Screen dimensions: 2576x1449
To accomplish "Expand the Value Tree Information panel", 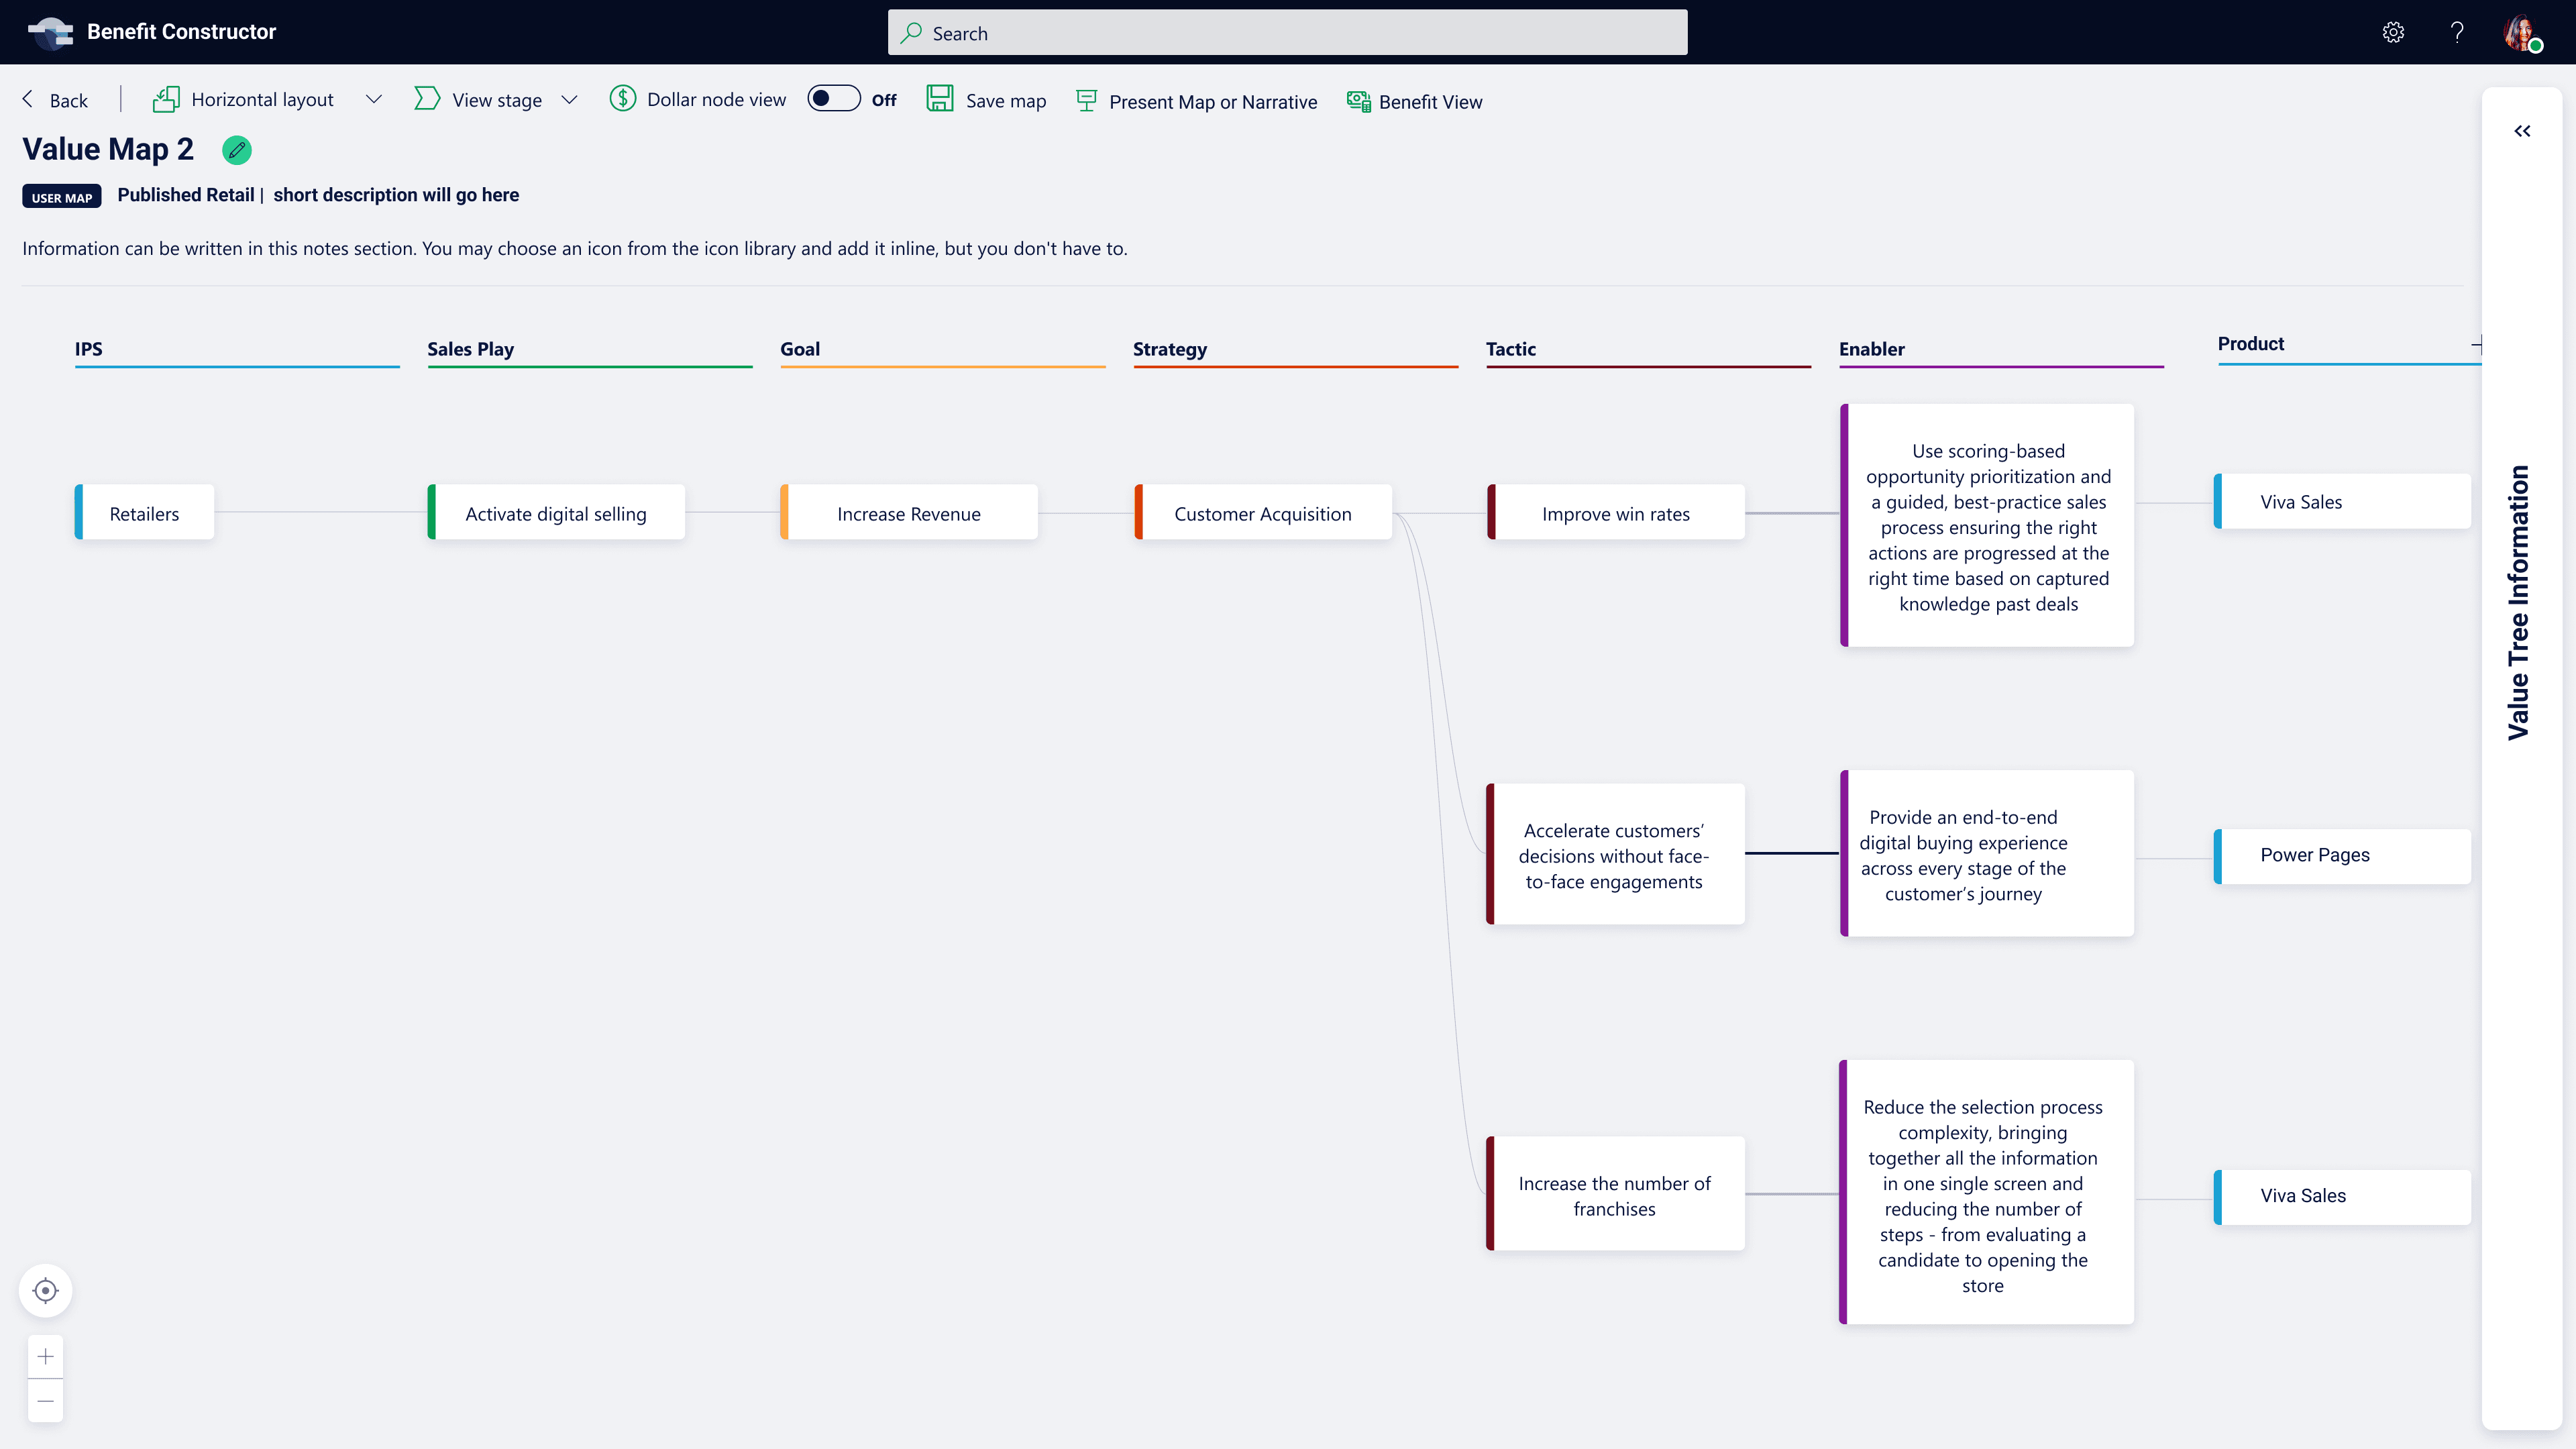I will pyautogui.click(x=2522, y=131).
